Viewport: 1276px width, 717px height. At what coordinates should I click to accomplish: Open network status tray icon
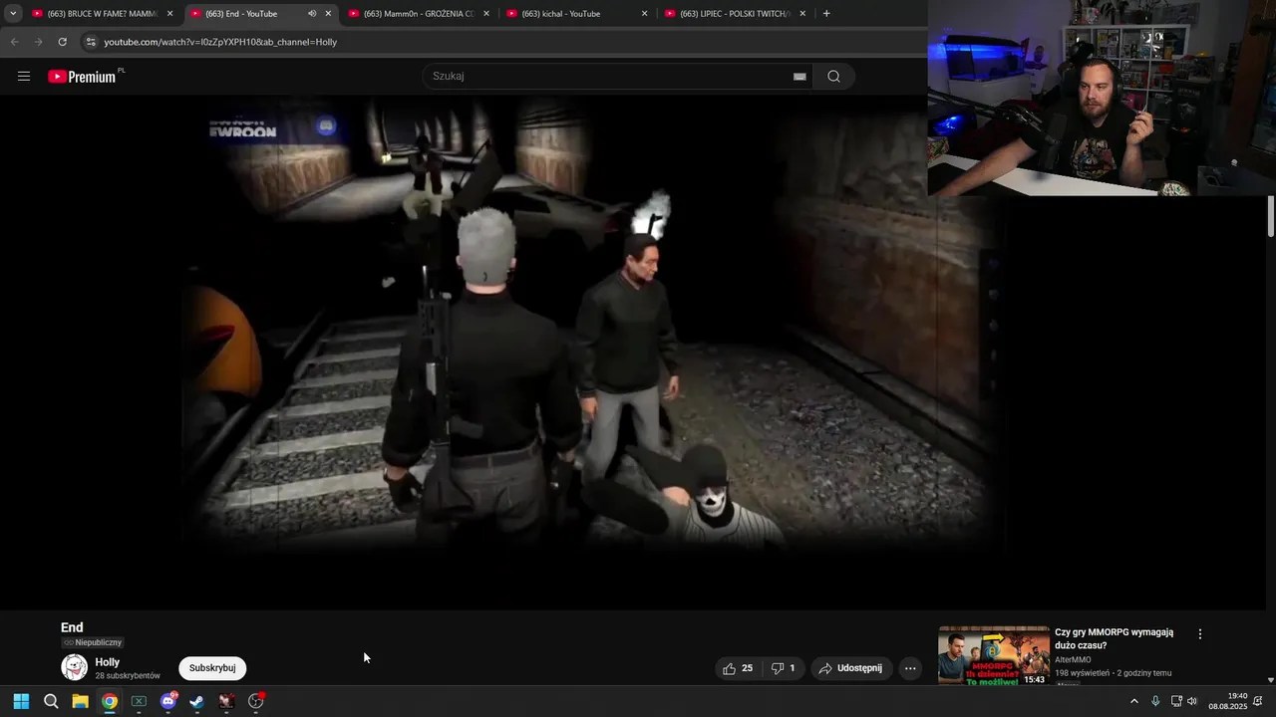(1176, 701)
